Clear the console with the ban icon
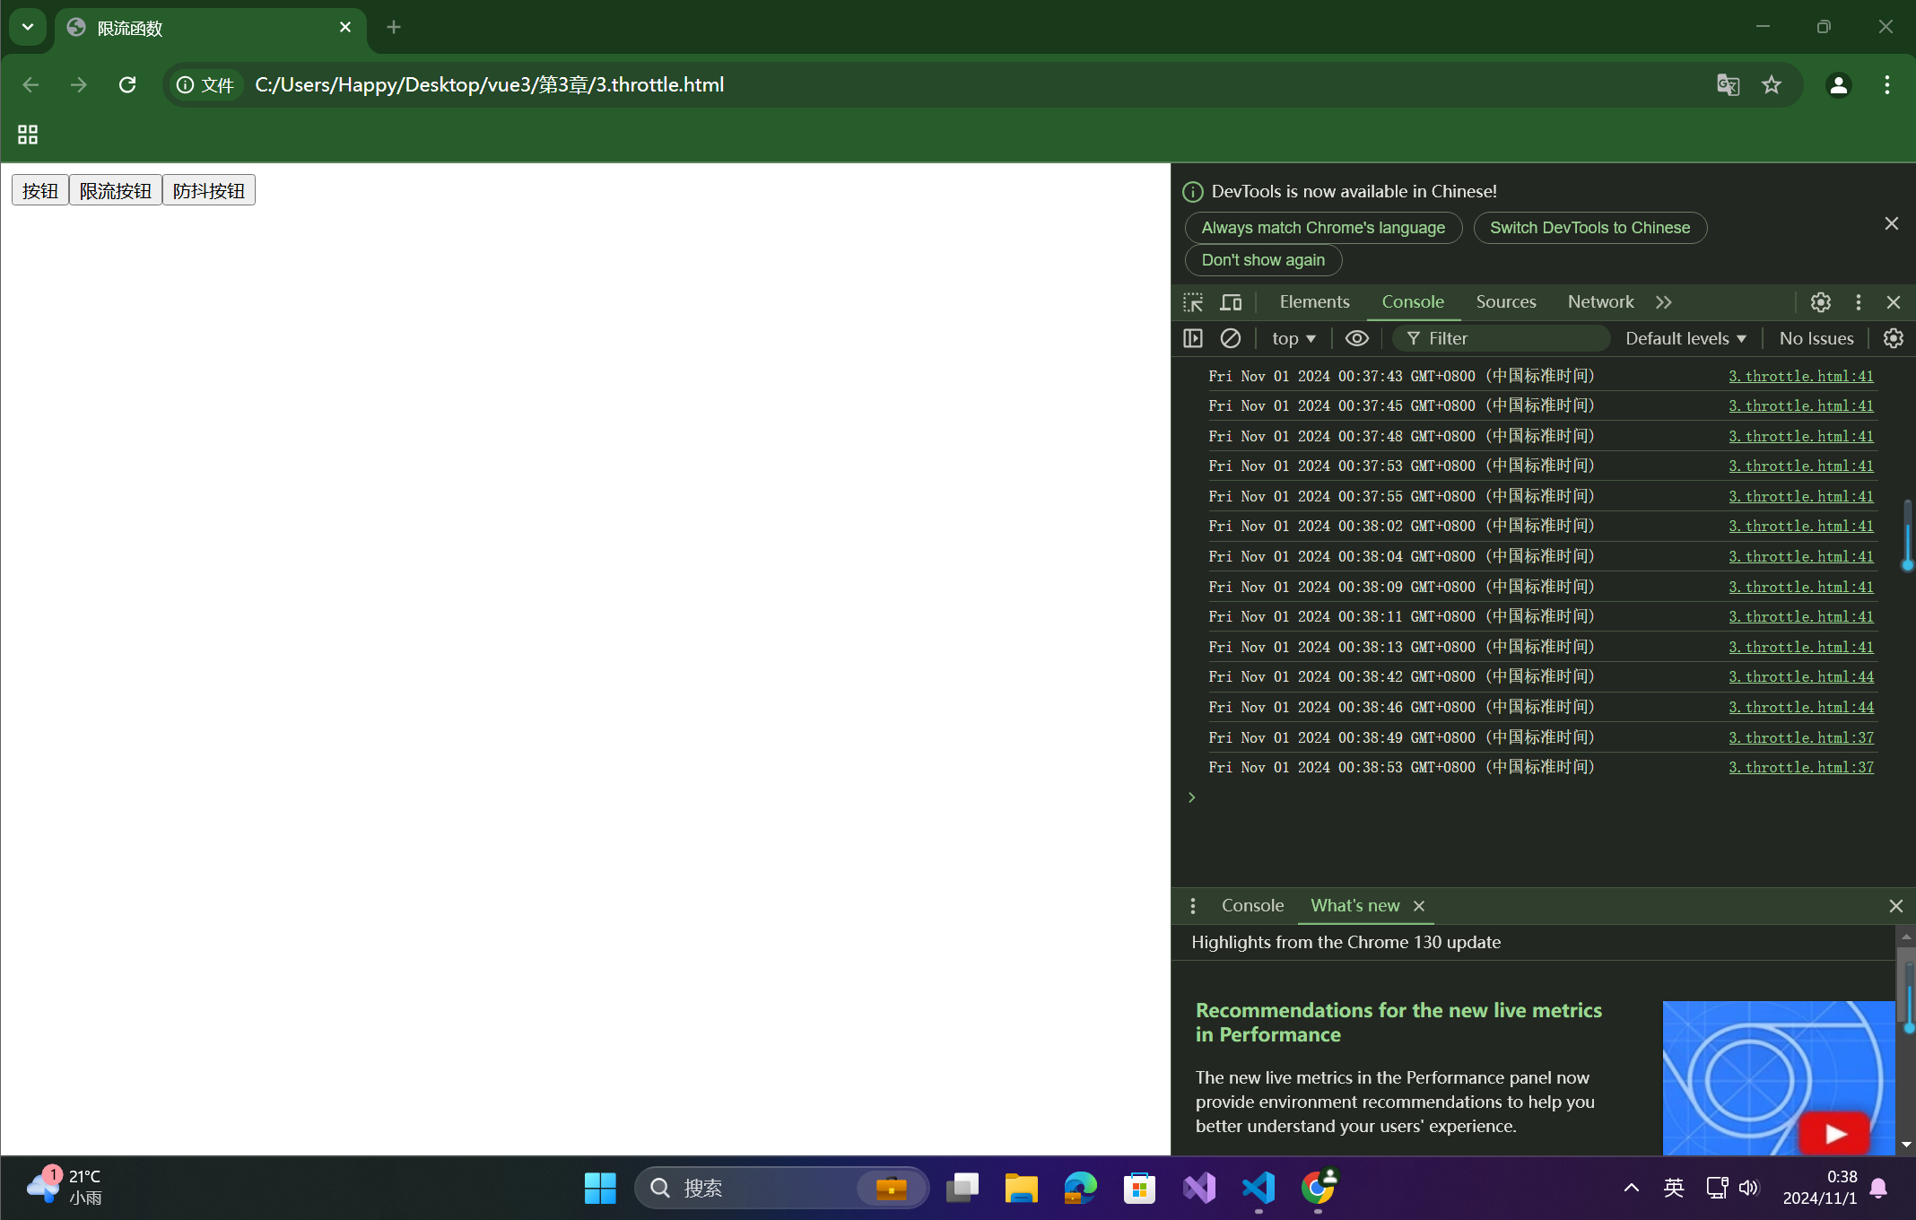1916x1220 pixels. tap(1231, 338)
